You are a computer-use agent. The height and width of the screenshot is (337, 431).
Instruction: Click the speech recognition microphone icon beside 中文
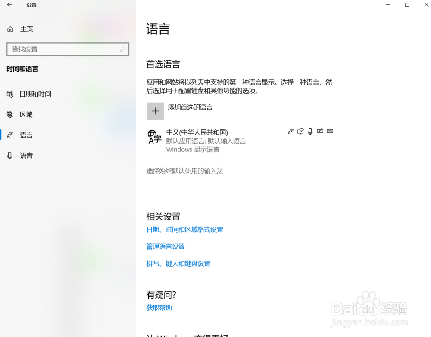310,131
